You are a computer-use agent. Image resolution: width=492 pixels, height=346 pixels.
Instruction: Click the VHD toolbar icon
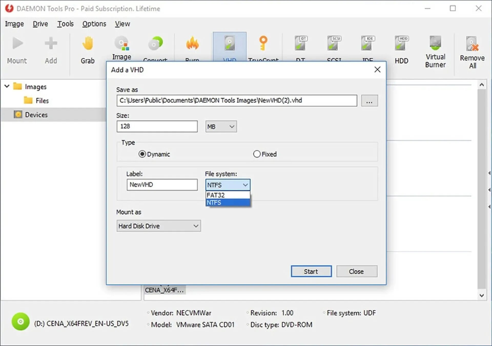(230, 43)
